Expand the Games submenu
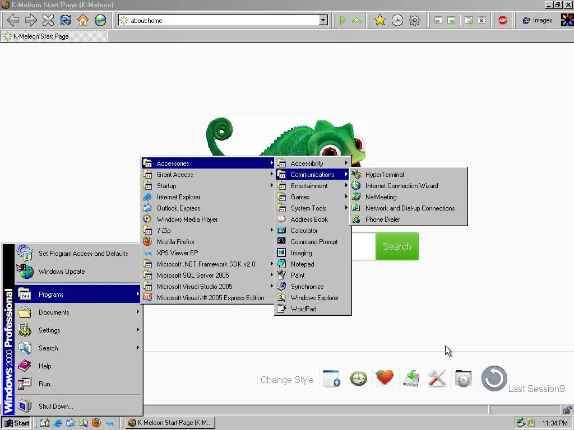Image resolution: width=574 pixels, height=430 pixels. coord(313,197)
